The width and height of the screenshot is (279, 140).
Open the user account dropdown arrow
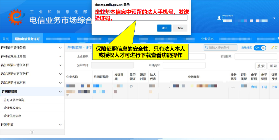point(274,18)
